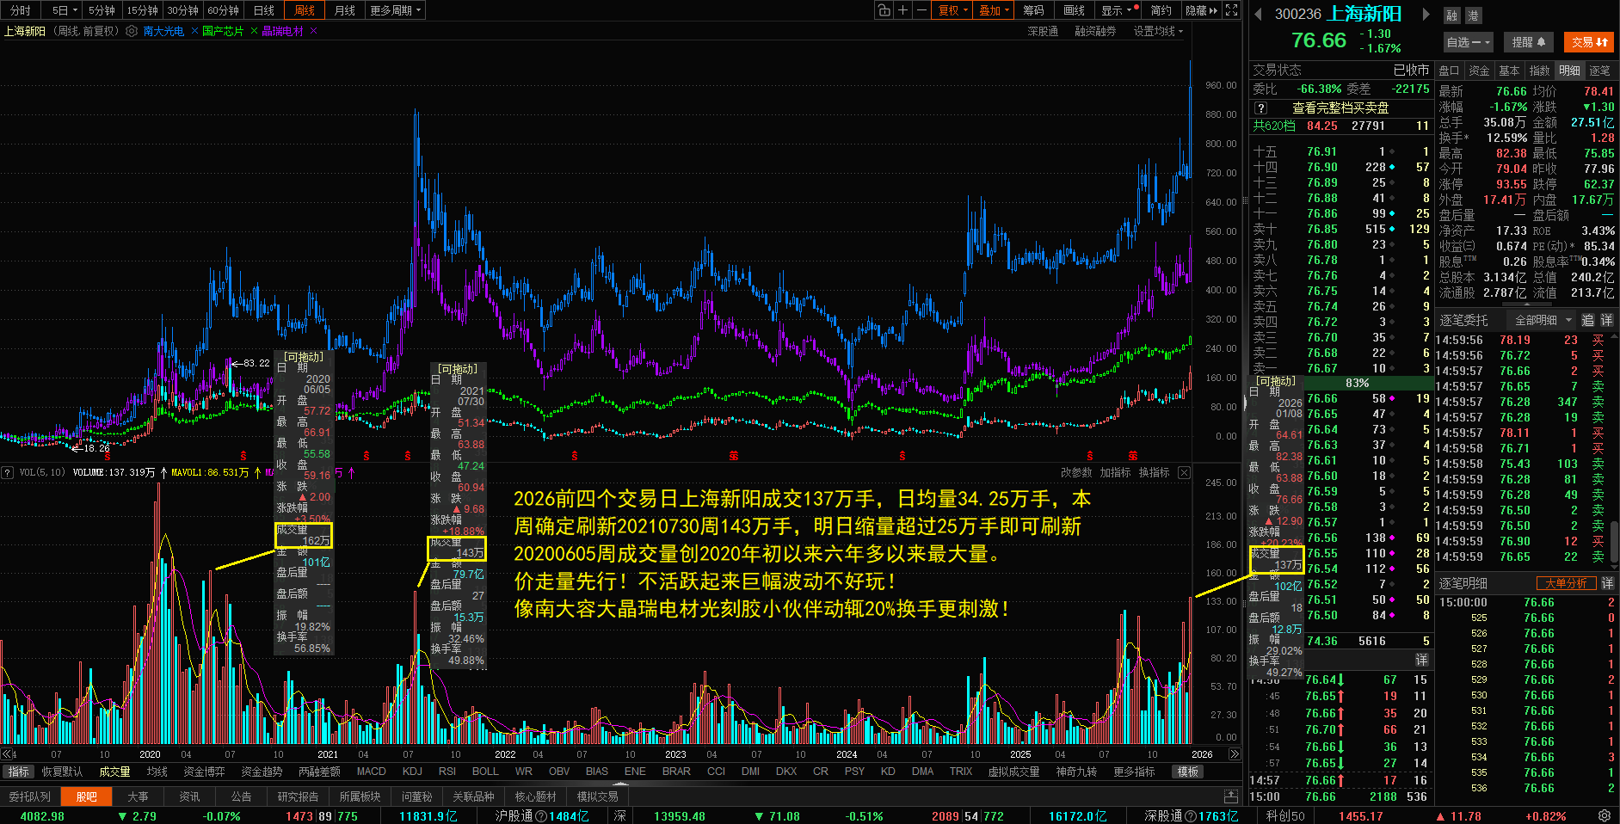1620x824 pixels.
Task: Switch to 分时 intraday tab
Action: click(x=20, y=10)
